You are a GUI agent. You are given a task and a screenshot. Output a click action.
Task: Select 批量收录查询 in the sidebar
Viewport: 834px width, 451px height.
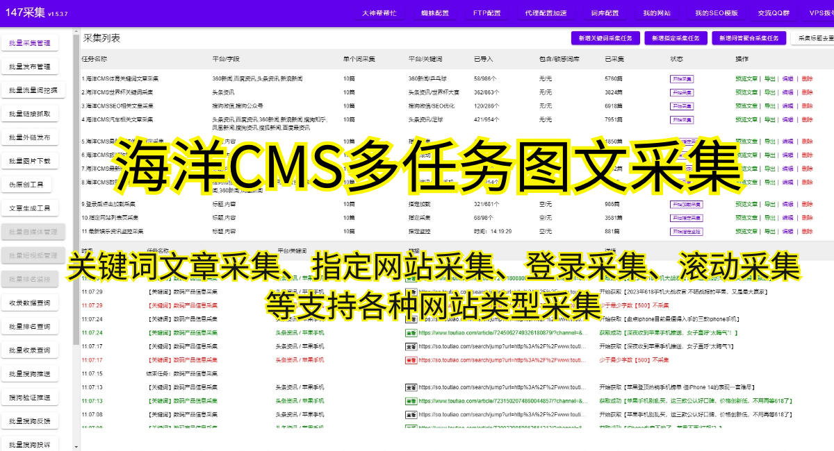pyautogui.click(x=30, y=350)
